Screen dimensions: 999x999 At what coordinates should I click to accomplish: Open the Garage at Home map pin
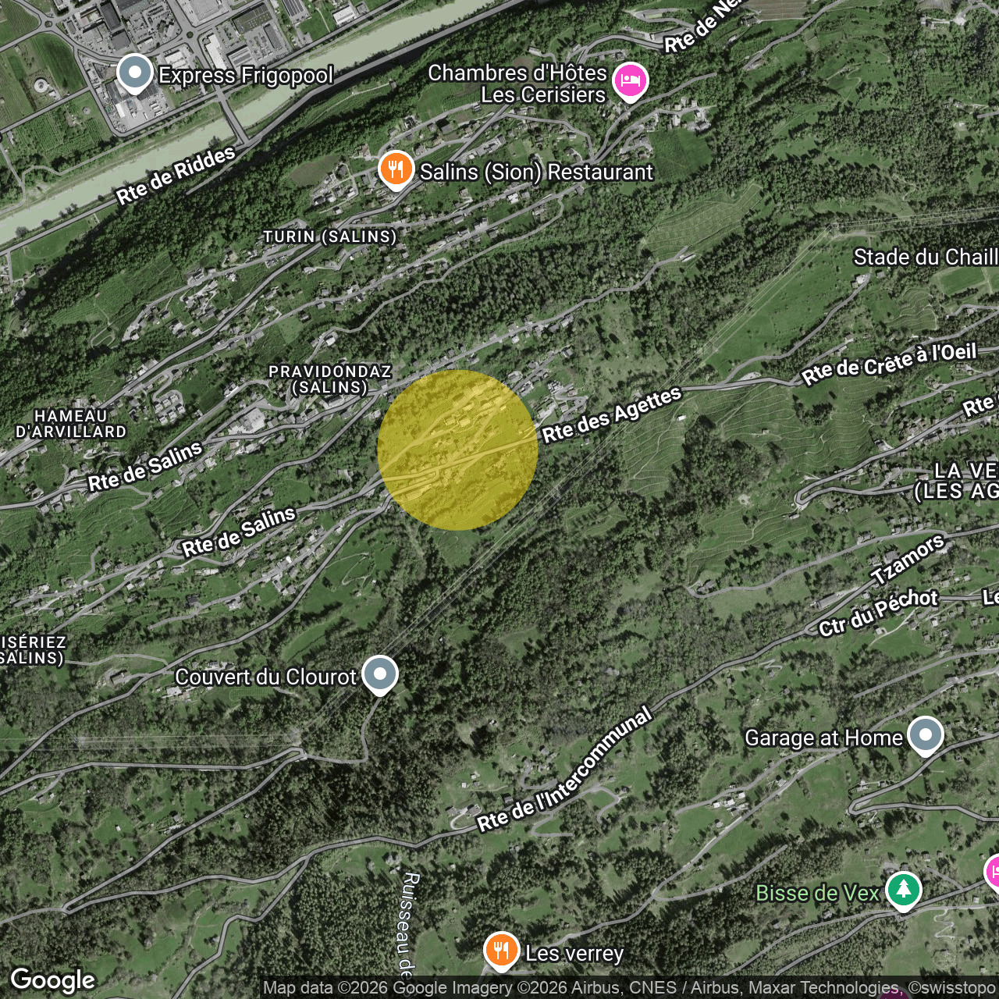coord(926,736)
